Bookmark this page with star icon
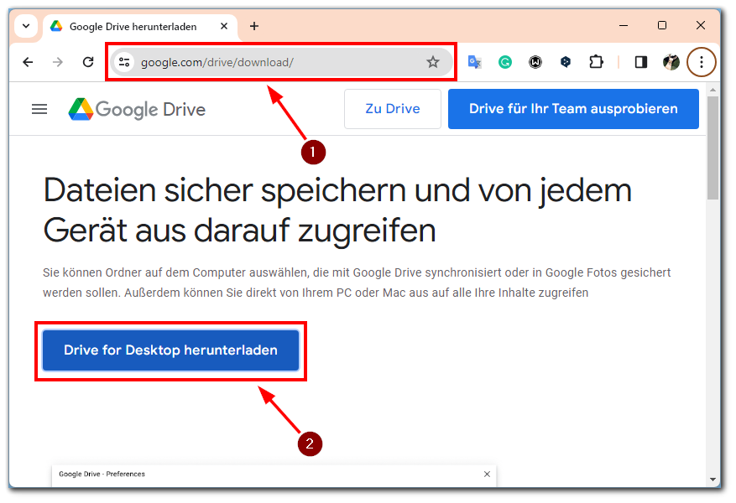 pyautogui.click(x=432, y=62)
